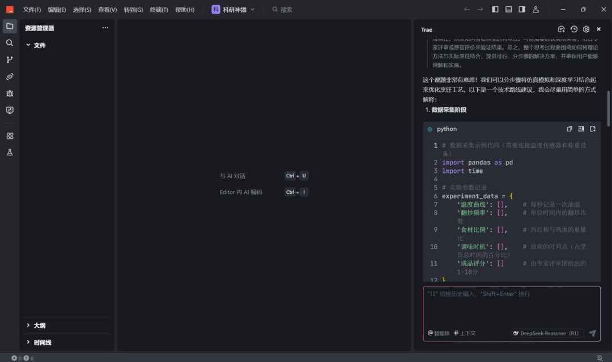
Task: Toggle the primary left sidebar layout
Action: [x=495, y=10]
